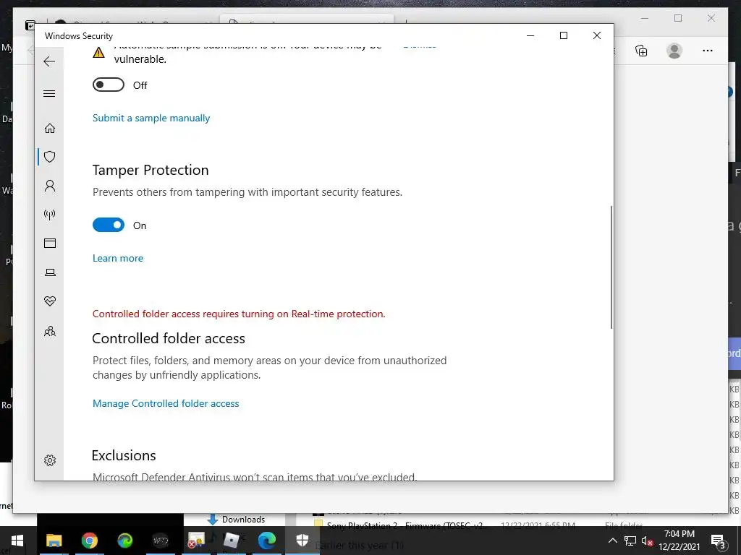
Task: Open Microsoft Edge blue icon in taskbar
Action: [266, 541]
